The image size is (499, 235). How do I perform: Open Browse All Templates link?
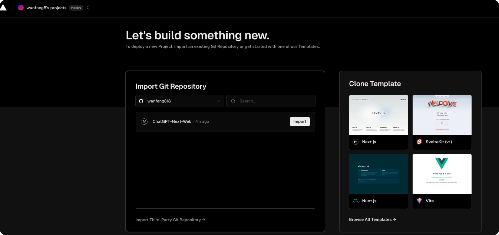373,219
